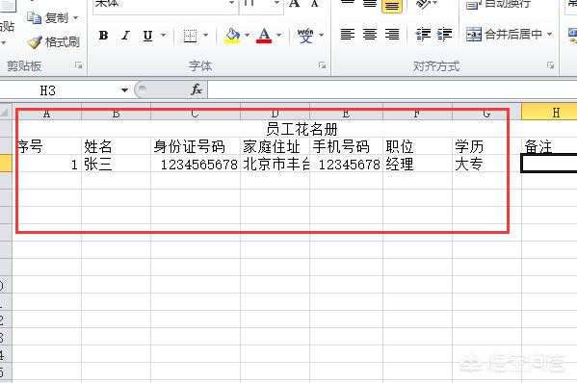This screenshot has width=577, height=383.
Task: Align text left in cell
Action: (348, 35)
